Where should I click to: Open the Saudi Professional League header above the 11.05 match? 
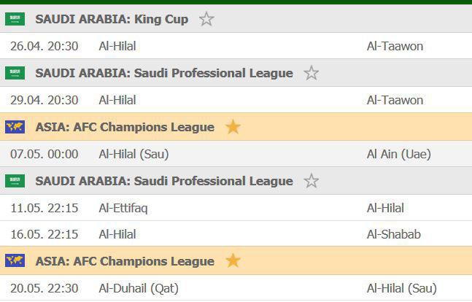[x=164, y=181]
